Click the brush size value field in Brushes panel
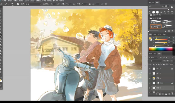 165,6
